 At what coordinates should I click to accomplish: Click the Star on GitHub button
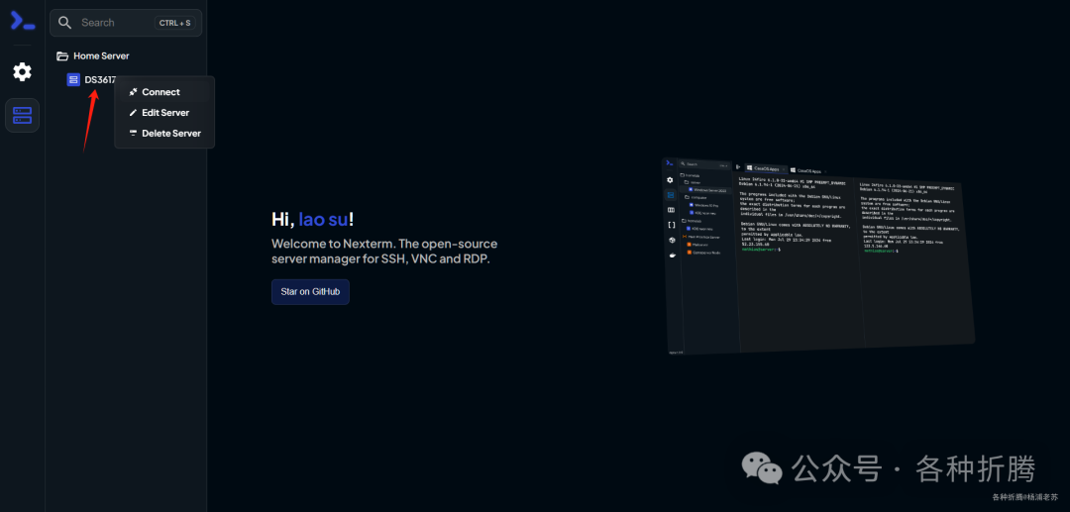[310, 292]
